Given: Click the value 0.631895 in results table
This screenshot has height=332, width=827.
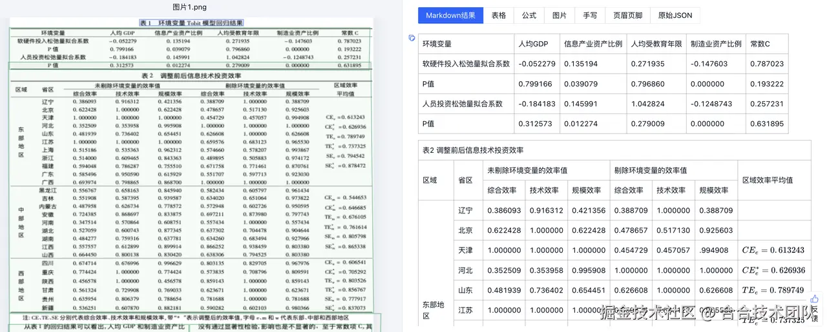Looking at the screenshot, I should point(767,124).
